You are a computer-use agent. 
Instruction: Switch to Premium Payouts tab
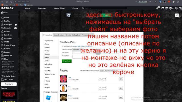[88, 35]
